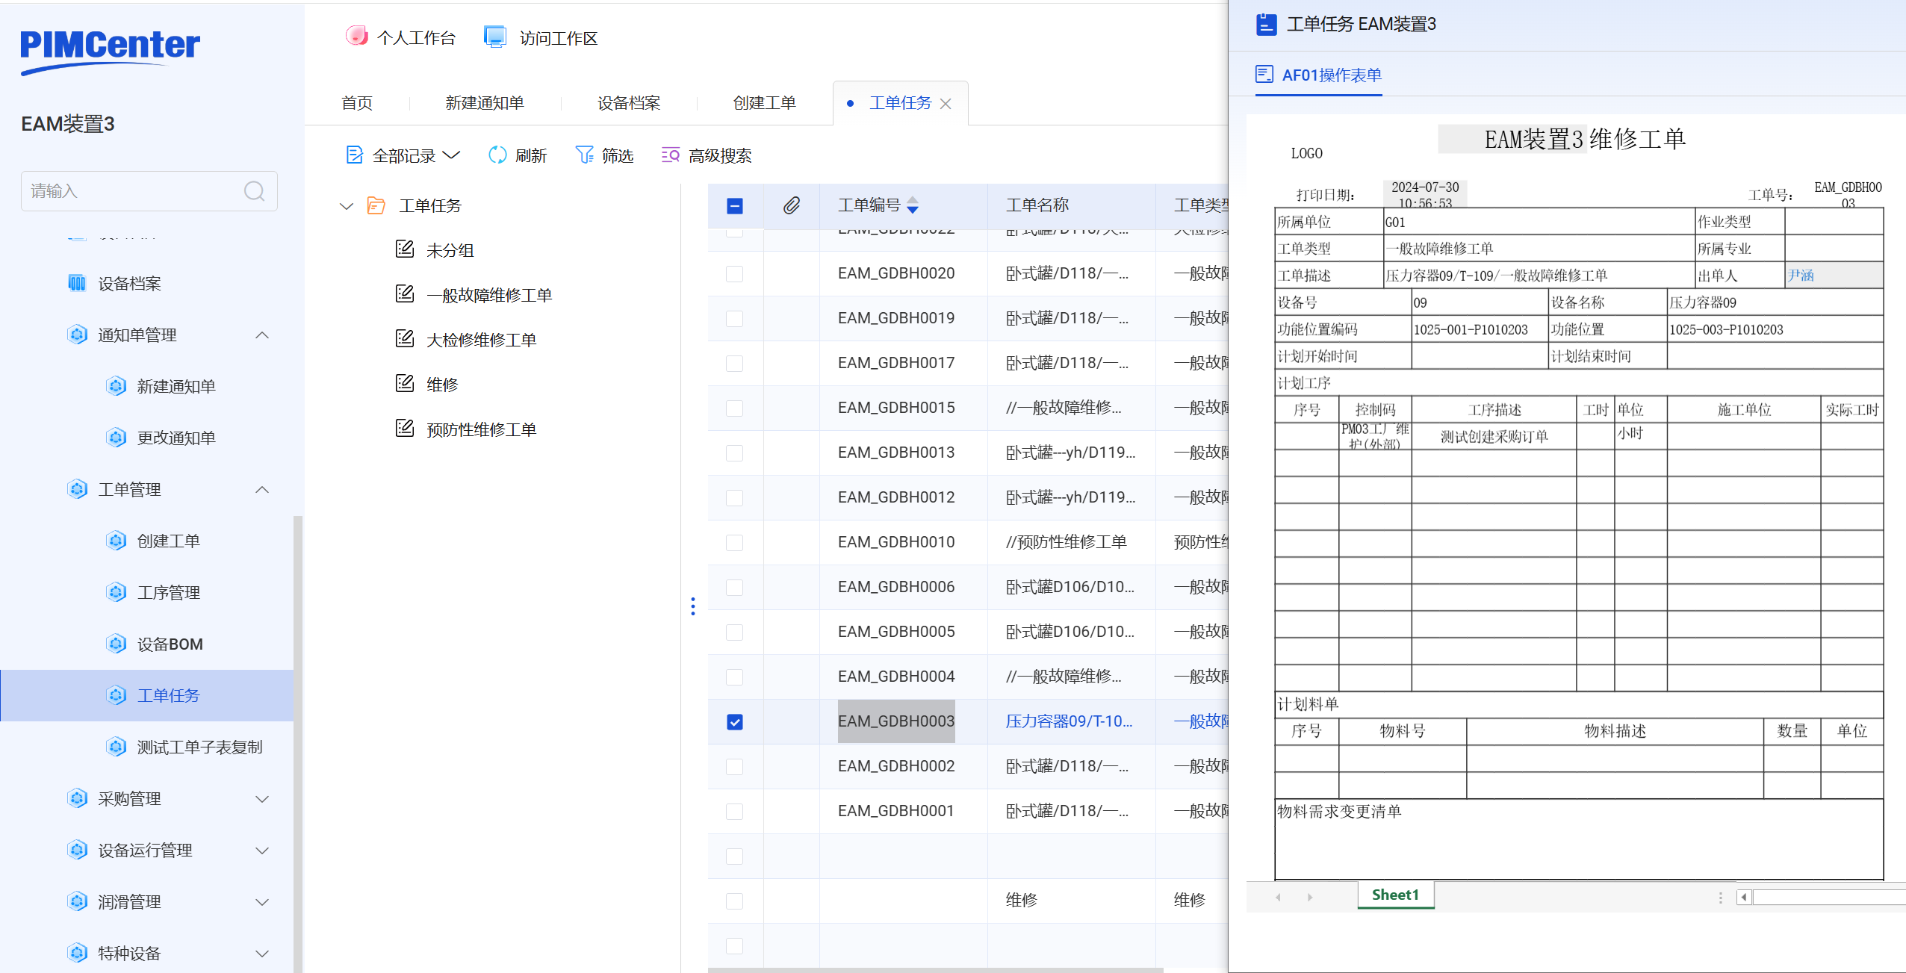Click the 更改通知单 sidebar icon
This screenshot has width=1906, height=973.
(116, 438)
